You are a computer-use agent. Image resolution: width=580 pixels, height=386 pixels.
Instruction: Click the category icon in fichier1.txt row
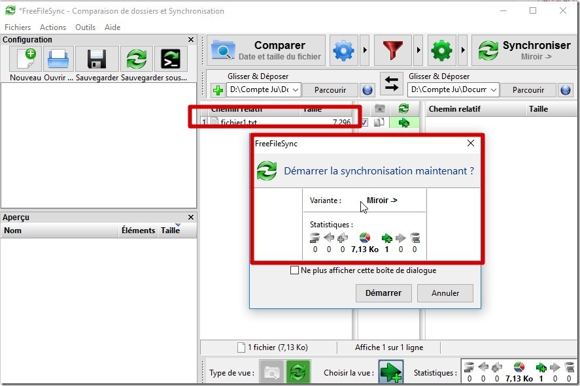pos(379,122)
